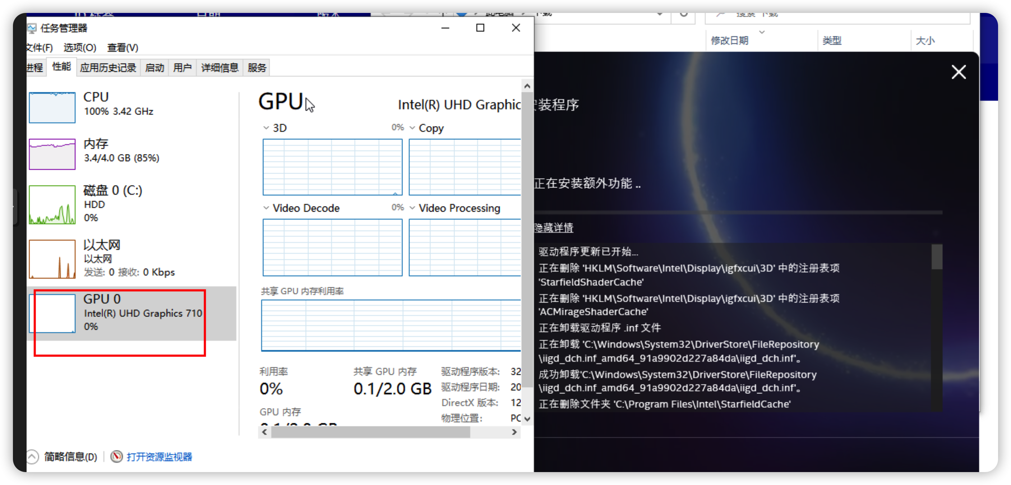
Task: Open the Options (选项) menu
Action: pyautogui.click(x=80, y=48)
